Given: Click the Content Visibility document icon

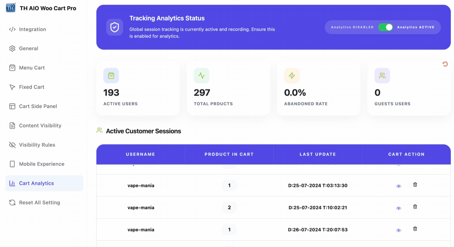Looking at the screenshot, I should pyautogui.click(x=12, y=125).
